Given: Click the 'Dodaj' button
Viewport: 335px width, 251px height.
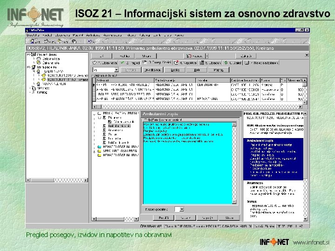Looking at the screenshot, I should (175, 70).
